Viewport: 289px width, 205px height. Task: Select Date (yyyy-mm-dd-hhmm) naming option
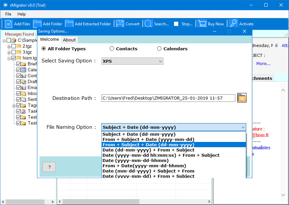[x=174, y=160]
